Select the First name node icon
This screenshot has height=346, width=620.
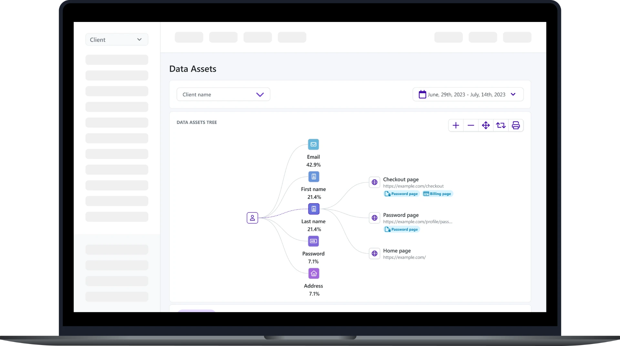pos(314,177)
